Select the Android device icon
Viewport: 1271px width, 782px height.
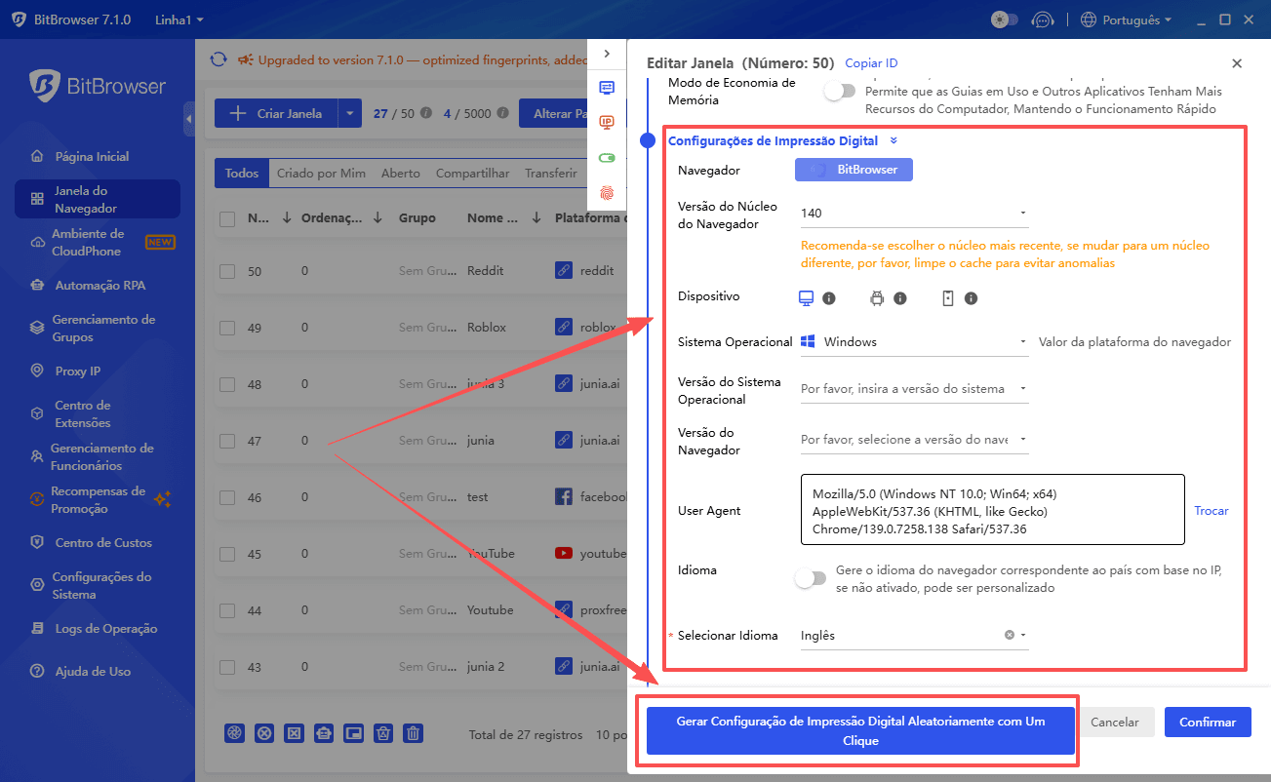877,298
